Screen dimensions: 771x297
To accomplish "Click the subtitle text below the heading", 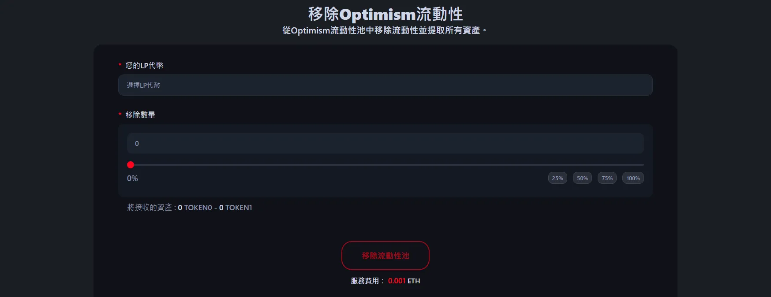I will click(x=384, y=30).
